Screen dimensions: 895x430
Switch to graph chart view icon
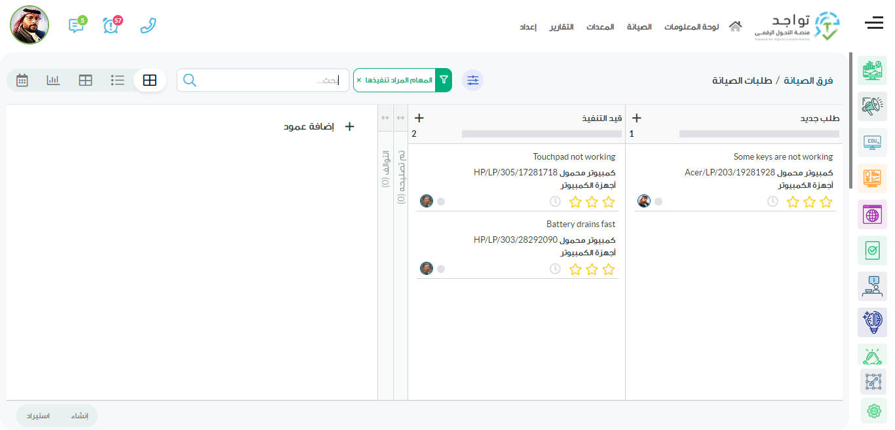[x=53, y=80]
